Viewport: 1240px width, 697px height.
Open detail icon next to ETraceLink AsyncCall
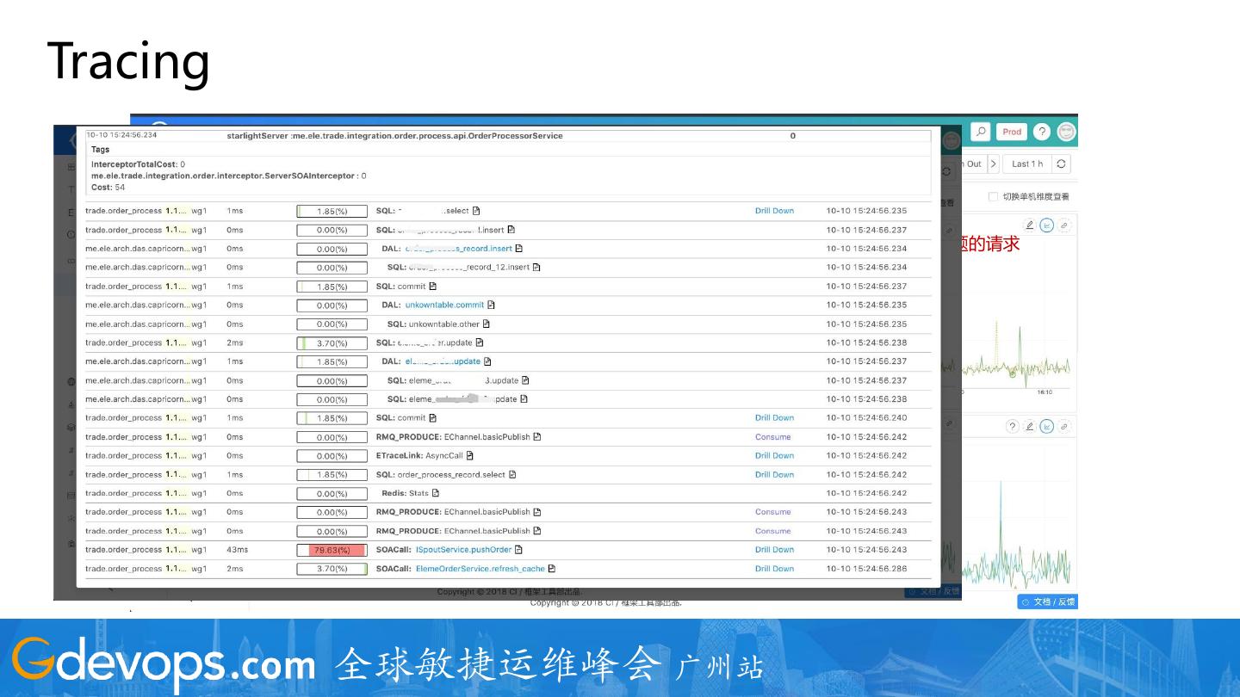(x=470, y=455)
